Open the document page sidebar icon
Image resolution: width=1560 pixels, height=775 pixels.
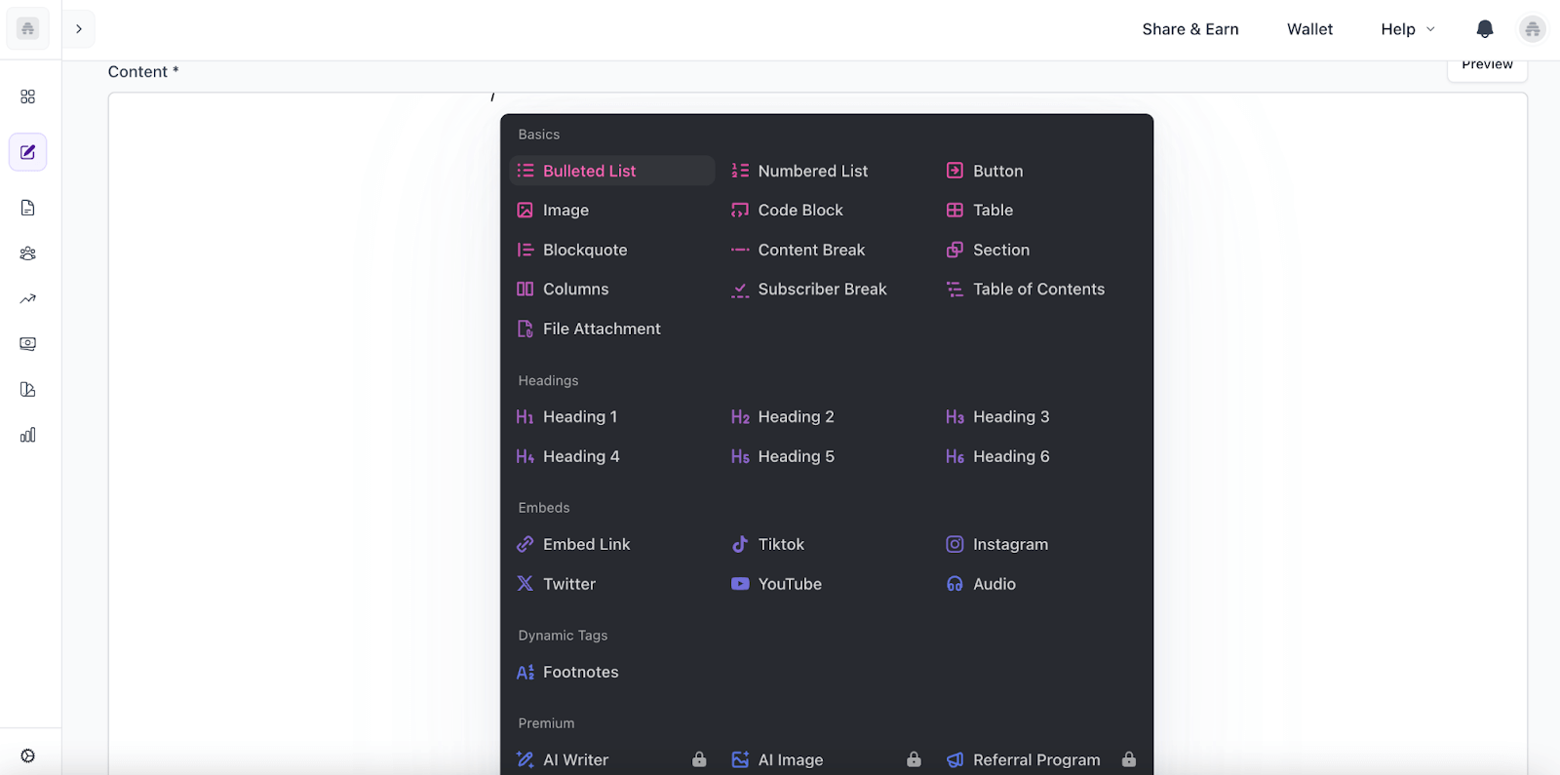27,208
